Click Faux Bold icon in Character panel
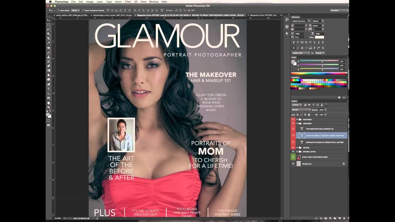 point(294,43)
